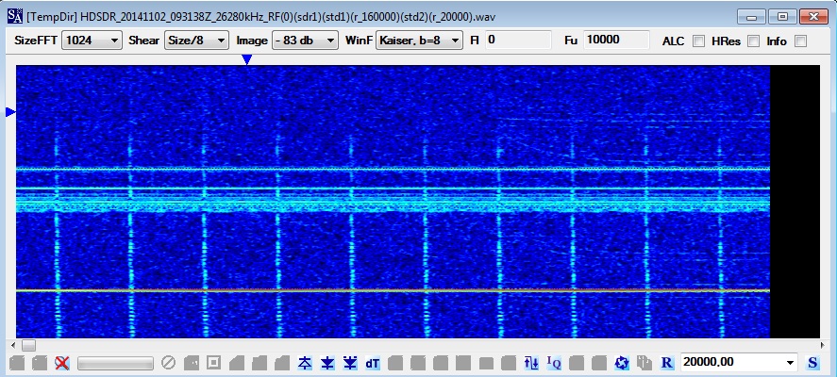Click the blue S button

click(x=812, y=363)
